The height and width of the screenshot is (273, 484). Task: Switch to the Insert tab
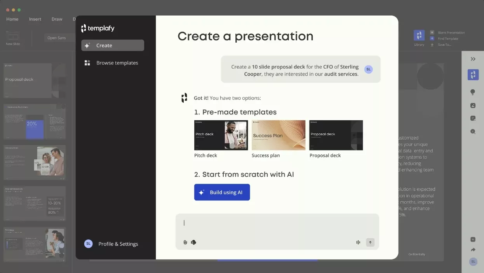35,19
